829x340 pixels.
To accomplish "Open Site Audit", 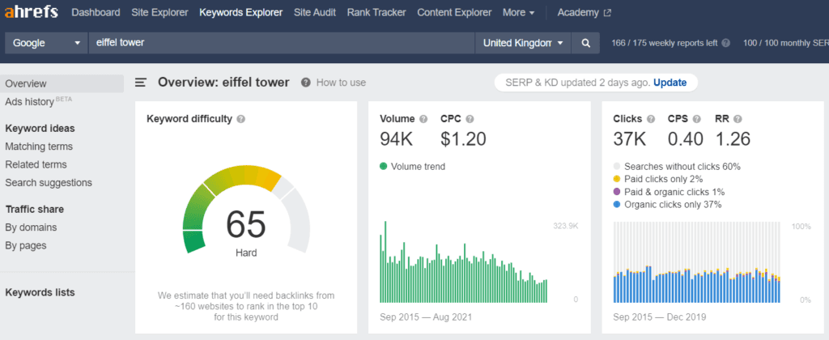I will coord(315,12).
